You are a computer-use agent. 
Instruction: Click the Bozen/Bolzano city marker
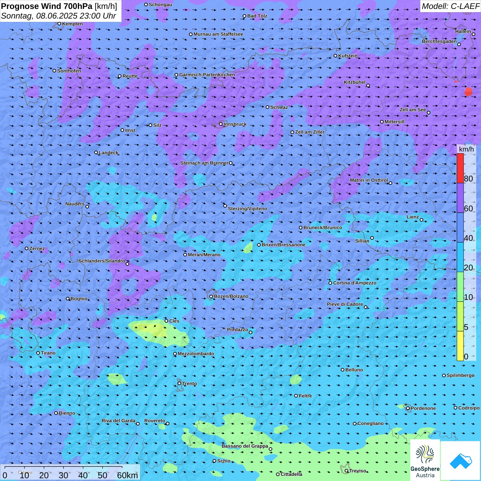pos(211,297)
